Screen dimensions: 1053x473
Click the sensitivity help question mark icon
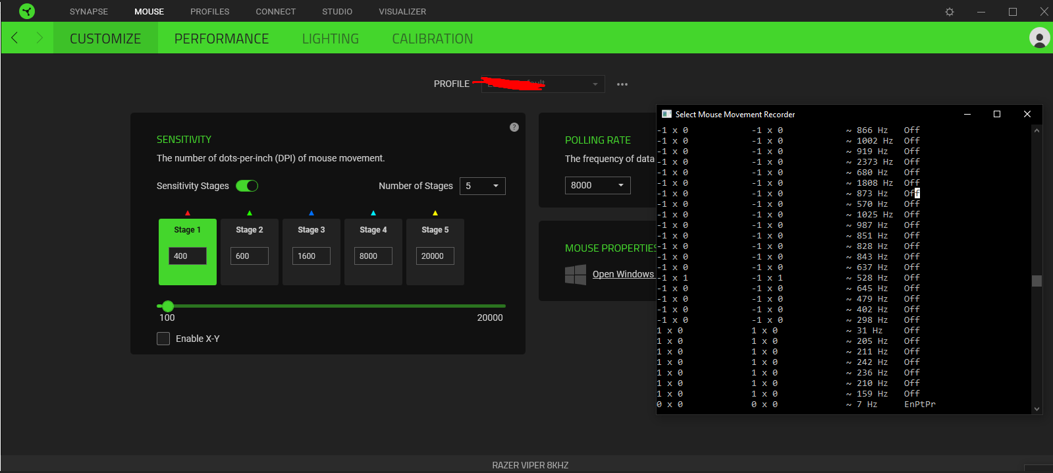pos(514,127)
